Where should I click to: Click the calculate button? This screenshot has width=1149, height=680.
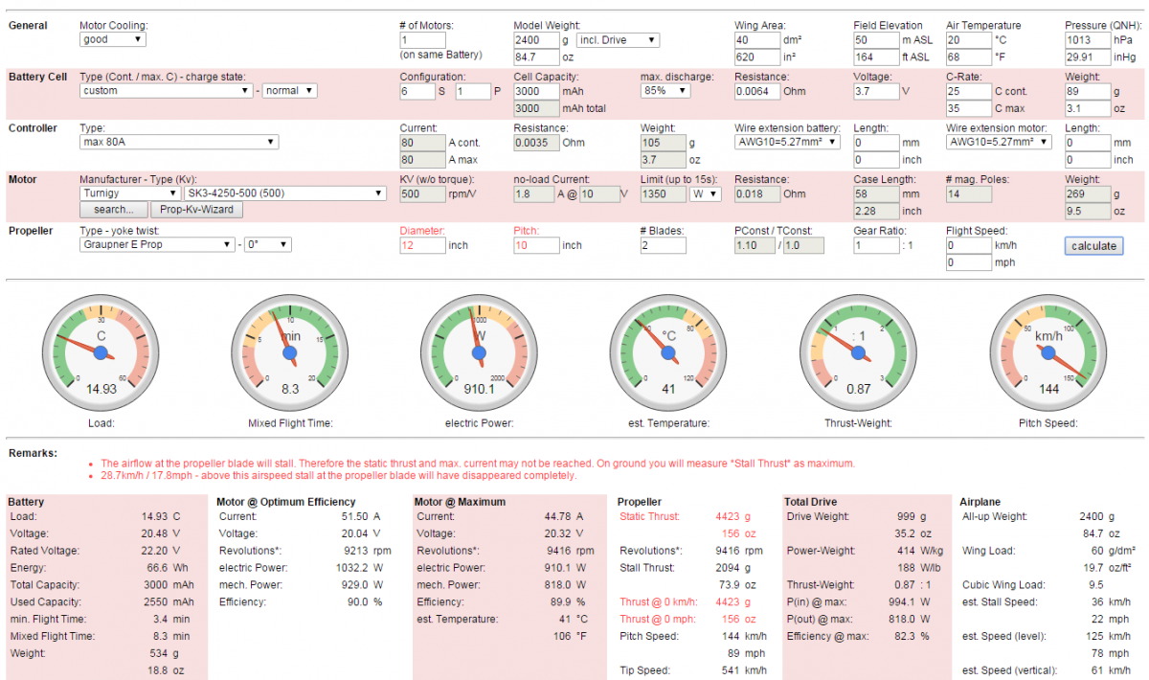[x=1093, y=246]
